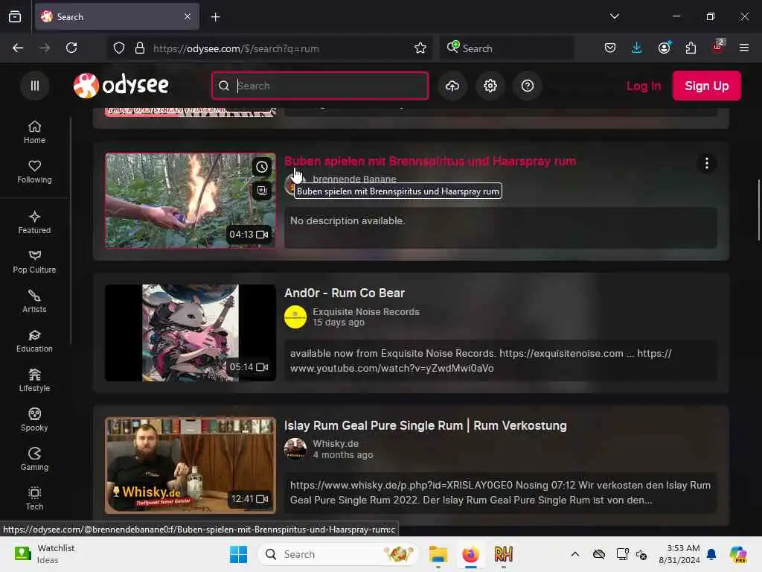The width and height of the screenshot is (762, 572).
Task: Open the upload content cloud icon
Action: tap(452, 86)
